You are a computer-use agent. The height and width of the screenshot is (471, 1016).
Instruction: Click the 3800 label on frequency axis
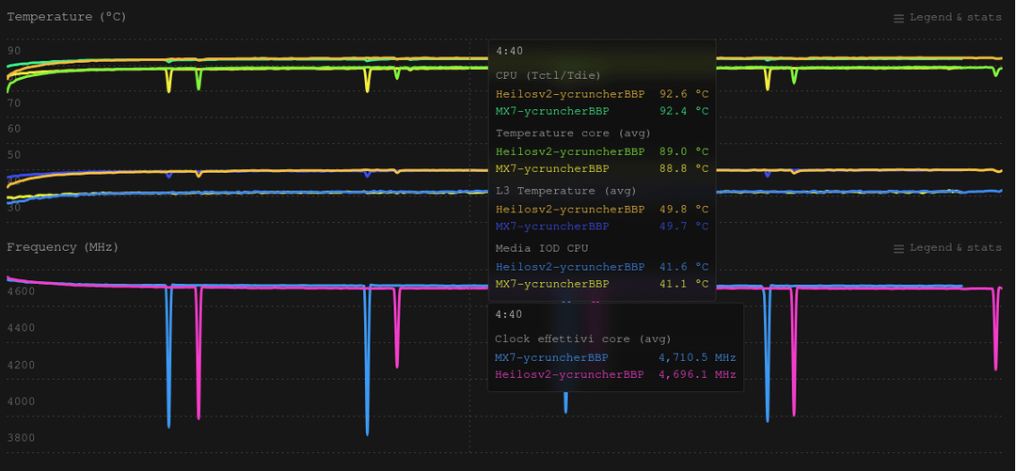(21, 438)
